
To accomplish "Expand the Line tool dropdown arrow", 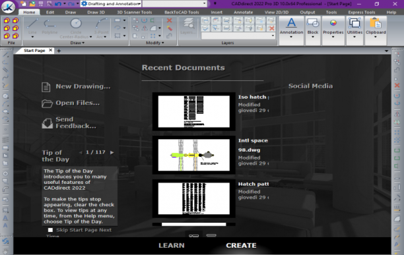I will tap(32, 37).
